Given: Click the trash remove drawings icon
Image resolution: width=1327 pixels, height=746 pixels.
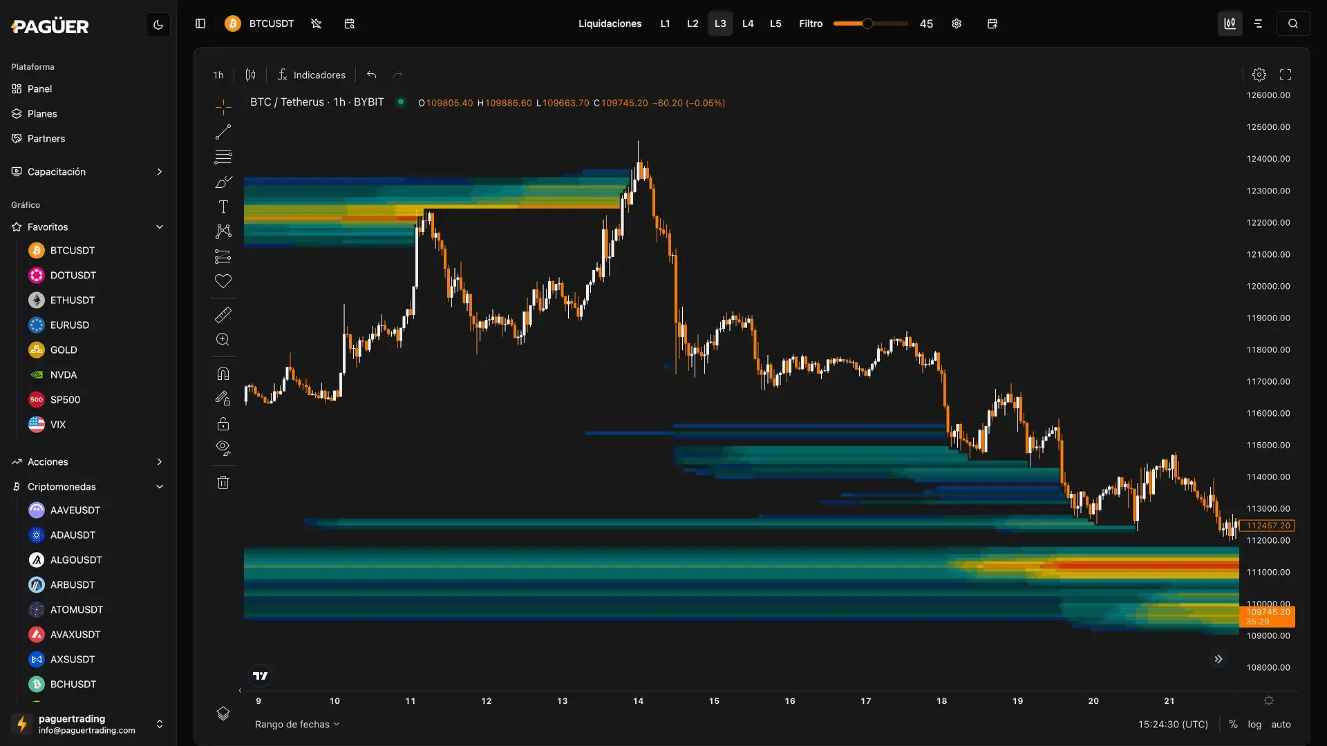Looking at the screenshot, I should point(223,482).
